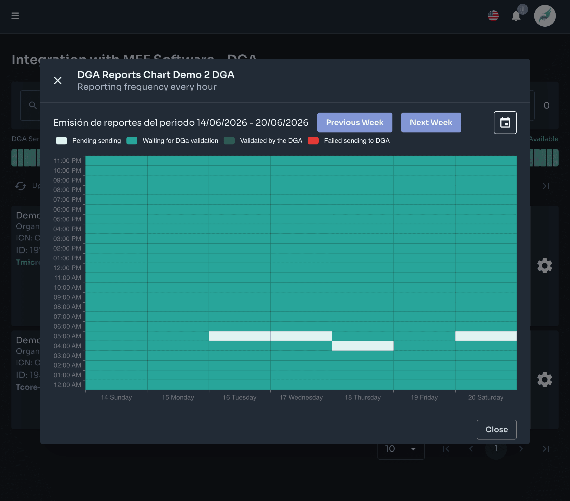Toggle Validated by the DGA legend

[x=263, y=141]
